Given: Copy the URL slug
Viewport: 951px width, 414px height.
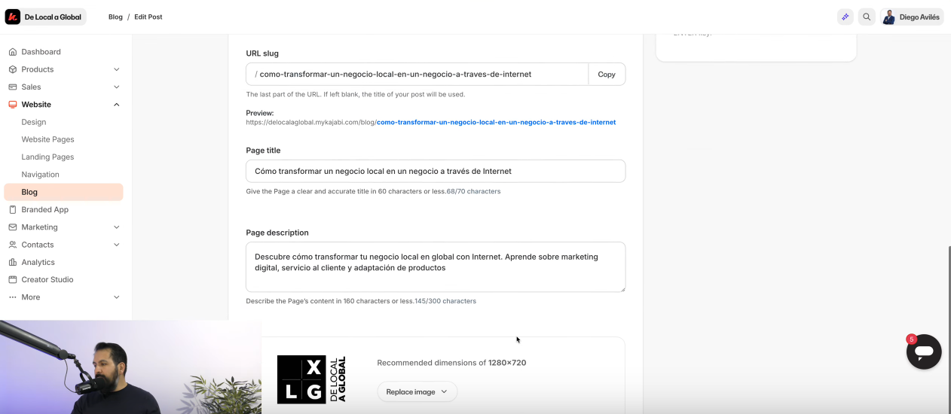Looking at the screenshot, I should [607, 75].
